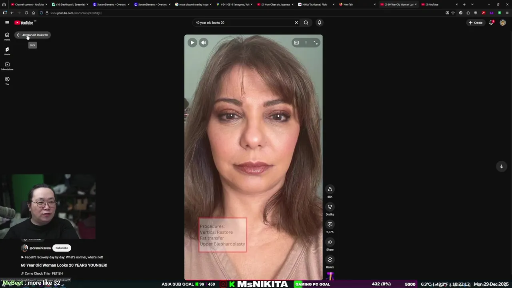Subscribe to @dramirkaram

coord(62,248)
